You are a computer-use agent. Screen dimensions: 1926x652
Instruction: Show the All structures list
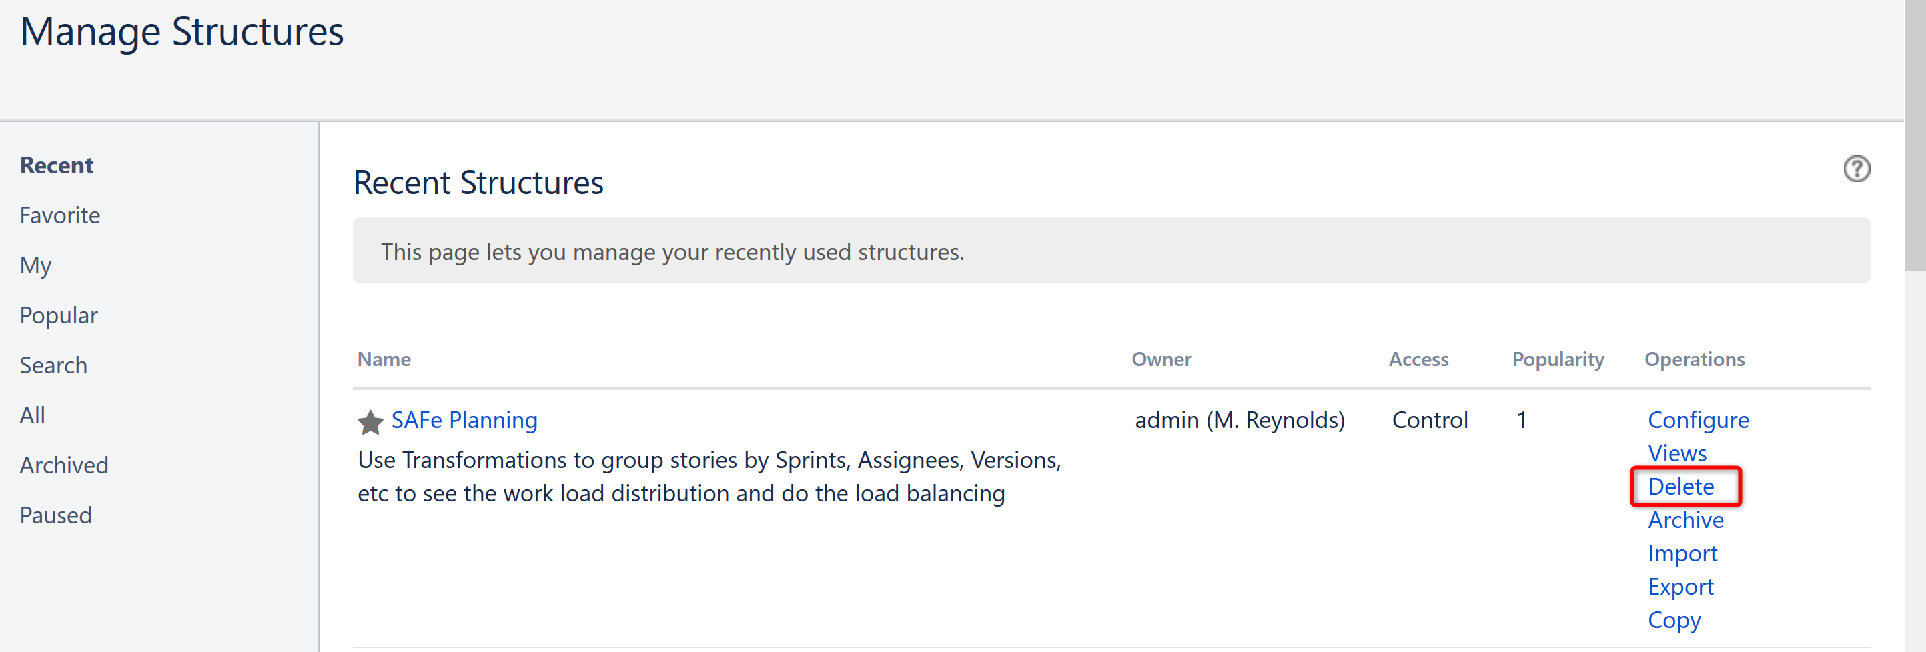[x=32, y=415]
